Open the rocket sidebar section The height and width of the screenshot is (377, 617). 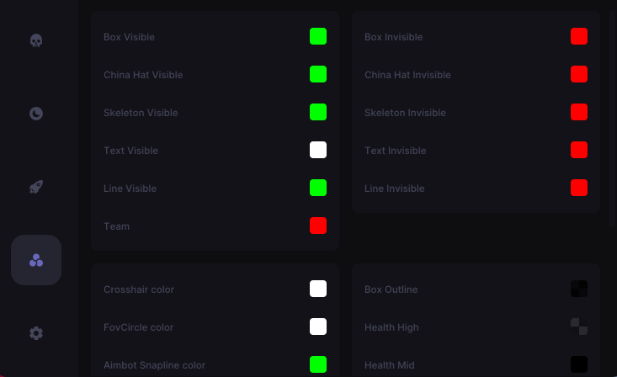(x=36, y=187)
